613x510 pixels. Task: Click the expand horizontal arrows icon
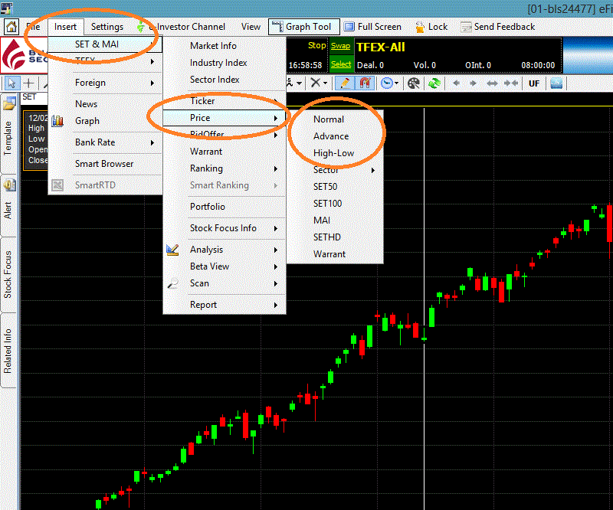[x=492, y=83]
